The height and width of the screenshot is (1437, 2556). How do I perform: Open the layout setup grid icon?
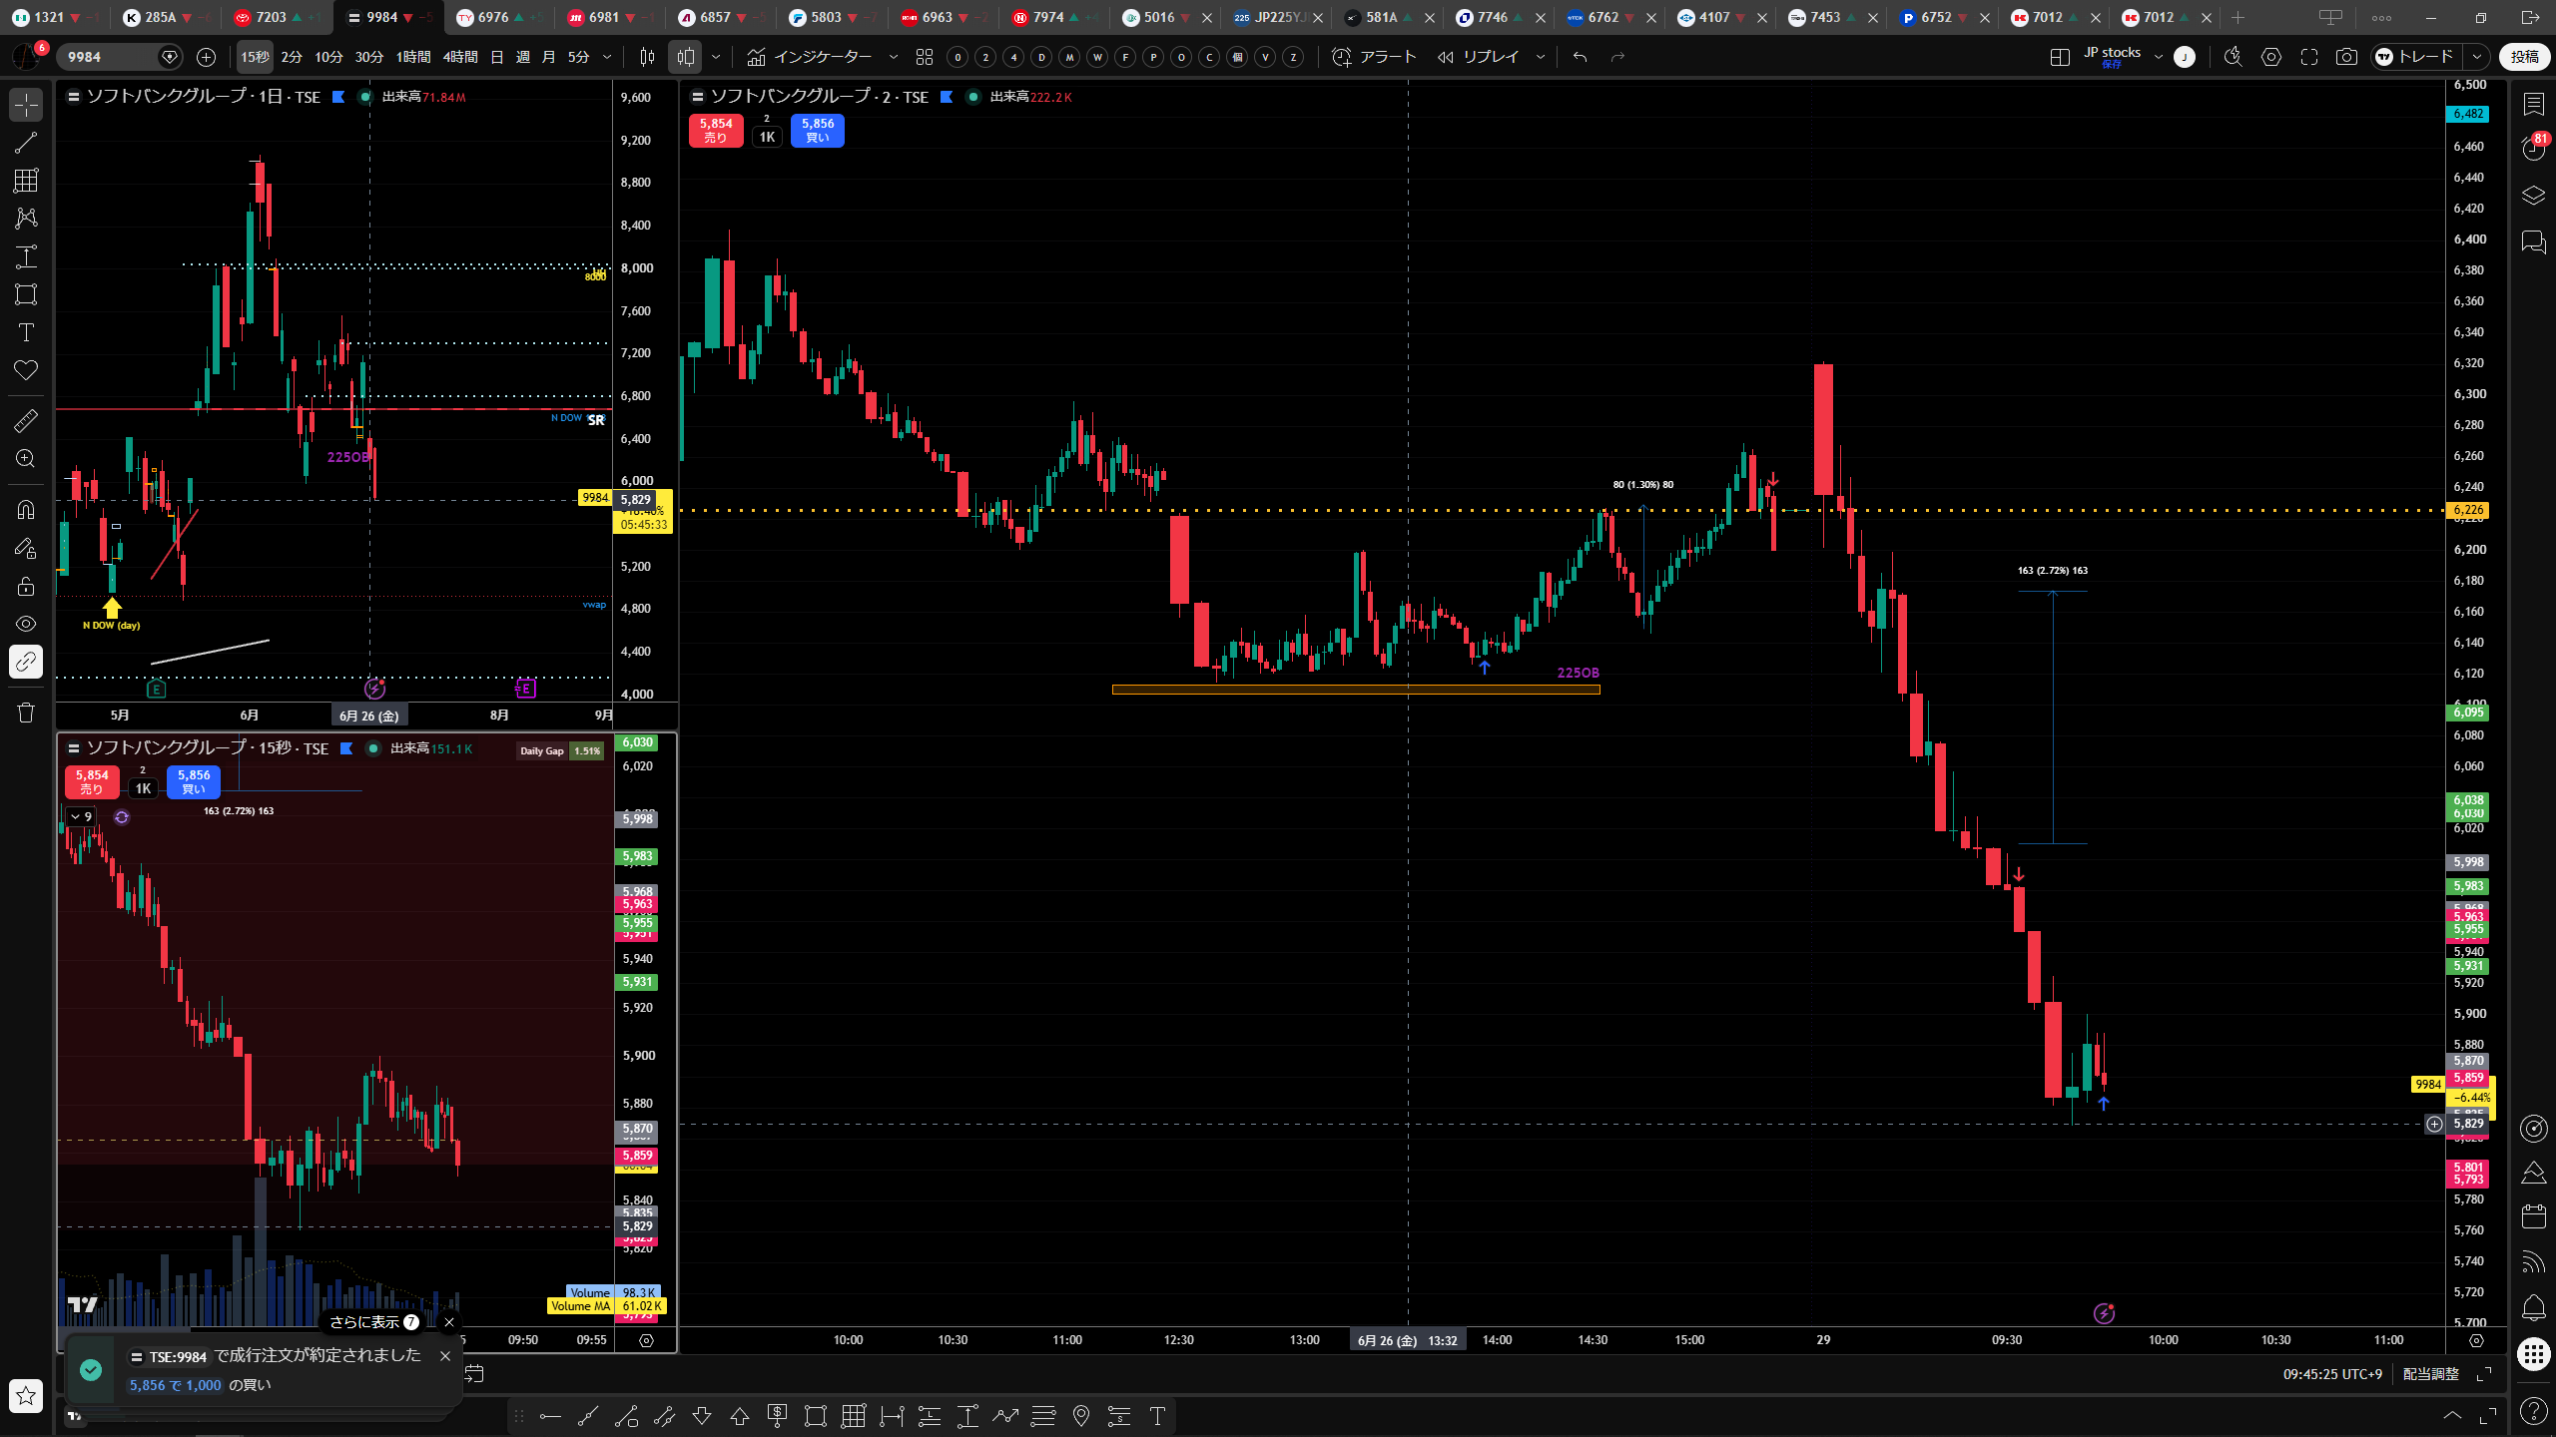coord(2060,57)
